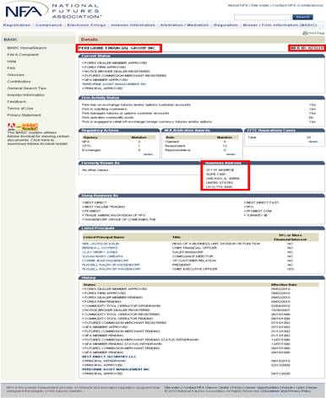Screen dimensions: 326x398
Task: Click the About NFA link
Action: click(x=238, y=5)
